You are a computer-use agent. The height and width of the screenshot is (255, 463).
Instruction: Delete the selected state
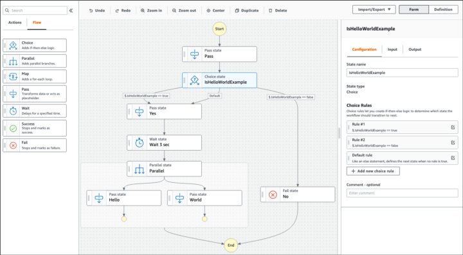pyautogui.click(x=278, y=10)
